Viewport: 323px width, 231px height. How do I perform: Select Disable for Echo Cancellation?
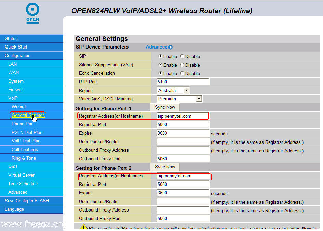coord(182,73)
